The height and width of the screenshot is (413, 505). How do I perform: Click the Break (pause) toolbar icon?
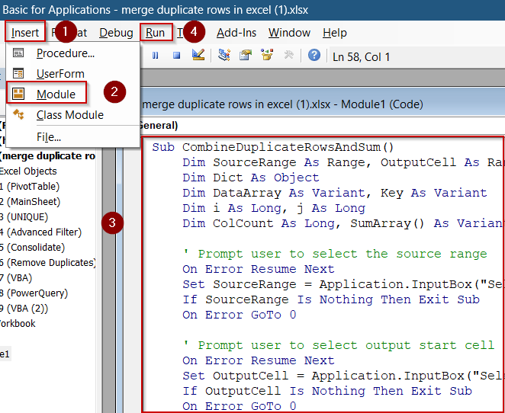155,56
